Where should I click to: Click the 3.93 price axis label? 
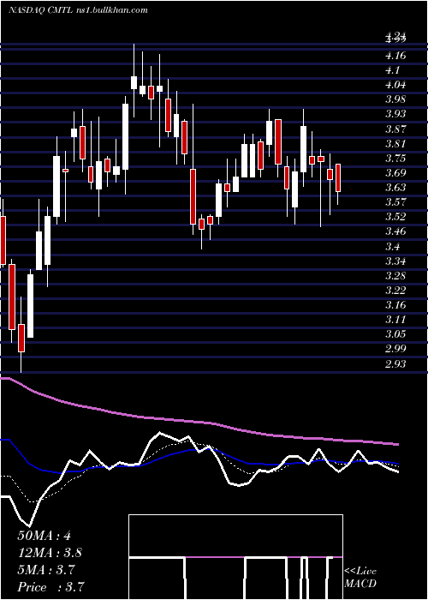(x=395, y=114)
